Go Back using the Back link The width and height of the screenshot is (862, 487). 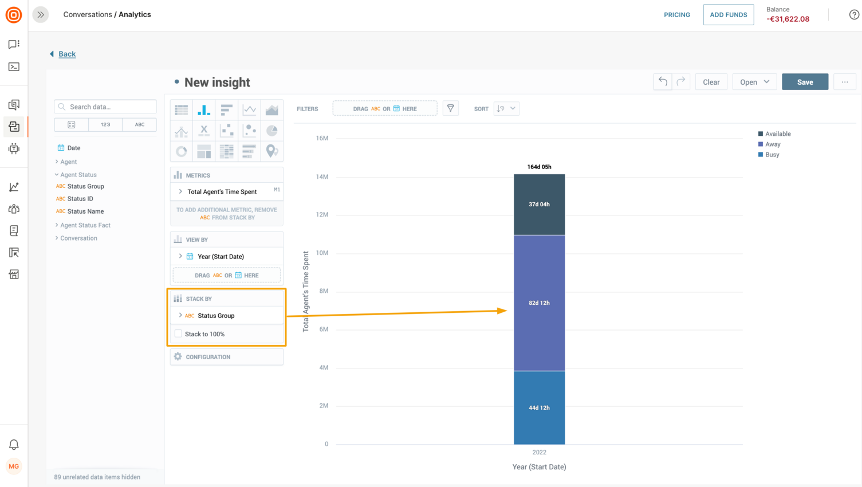click(x=66, y=54)
